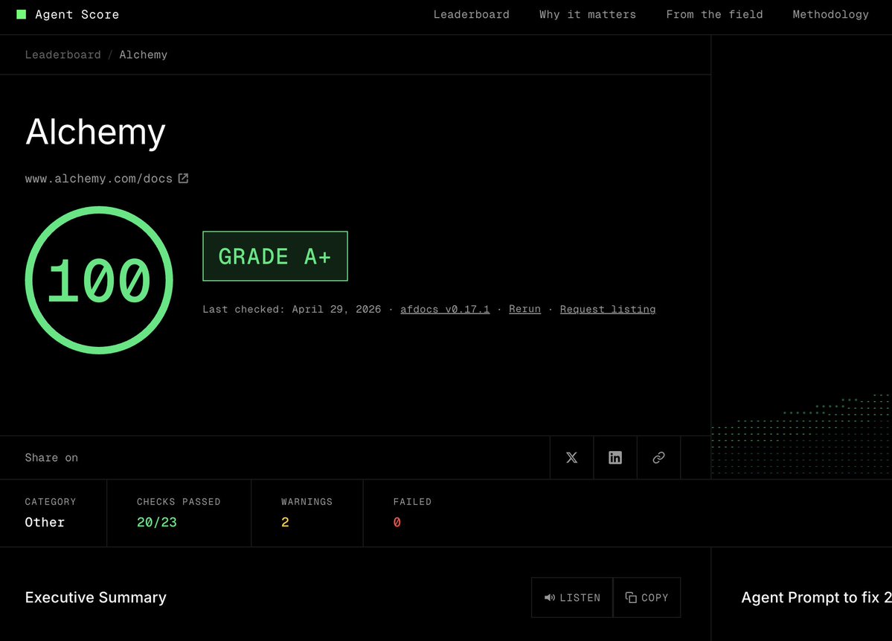Click the Other category value
Viewport: 892px width, 641px height.
45,522
